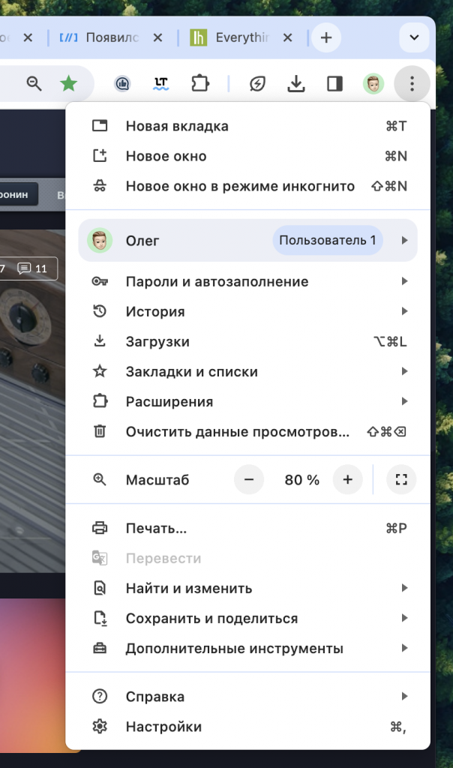Open 'Пароли и автозаполнение' submenu
453x768 pixels.
(x=248, y=282)
